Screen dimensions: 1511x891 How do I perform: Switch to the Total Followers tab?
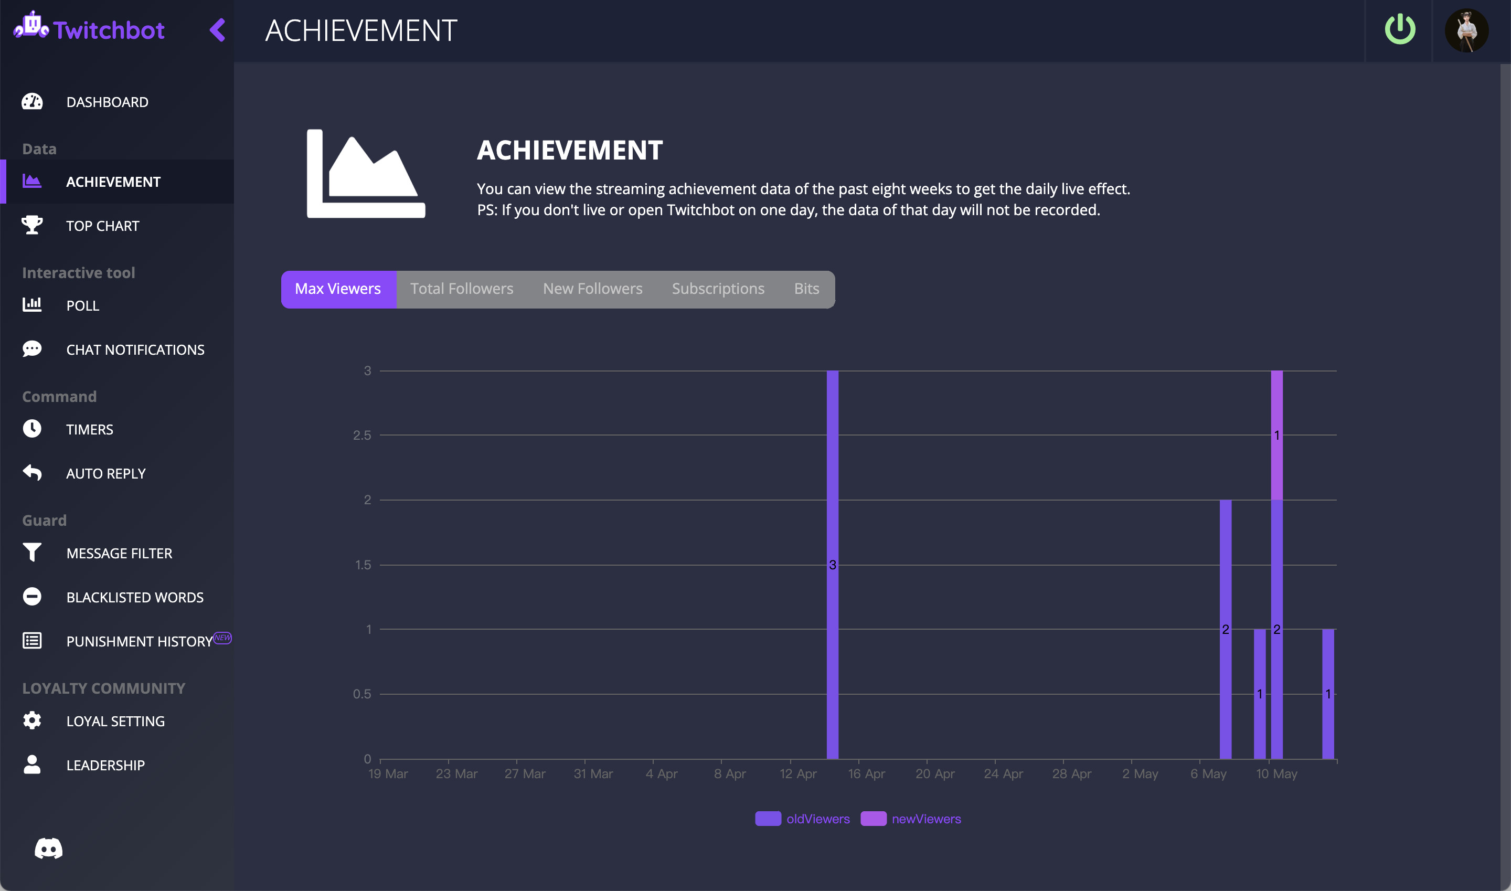click(x=462, y=289)
